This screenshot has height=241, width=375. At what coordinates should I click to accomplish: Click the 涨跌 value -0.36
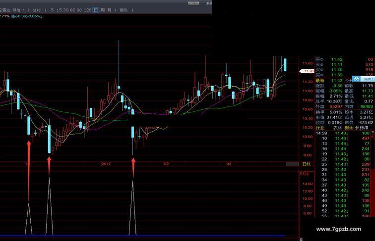pos(337,86)
